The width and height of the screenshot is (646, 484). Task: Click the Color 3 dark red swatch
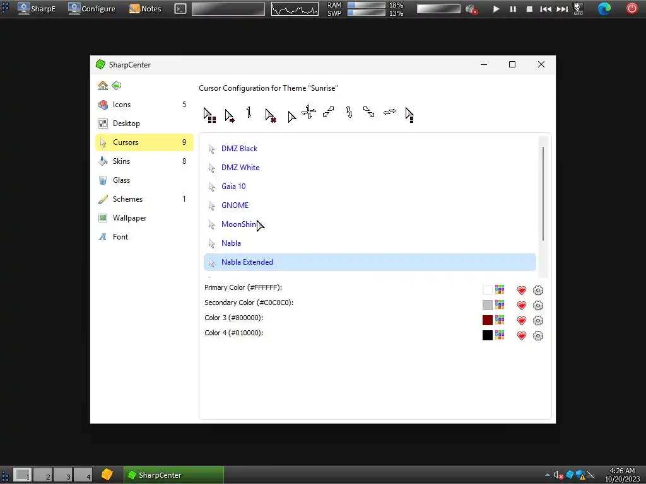488,320
